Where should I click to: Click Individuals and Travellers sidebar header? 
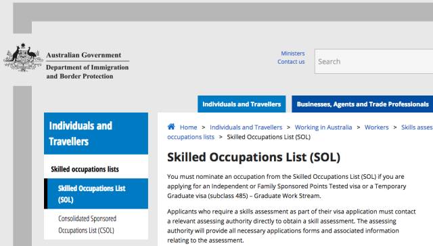click(96, 134)
